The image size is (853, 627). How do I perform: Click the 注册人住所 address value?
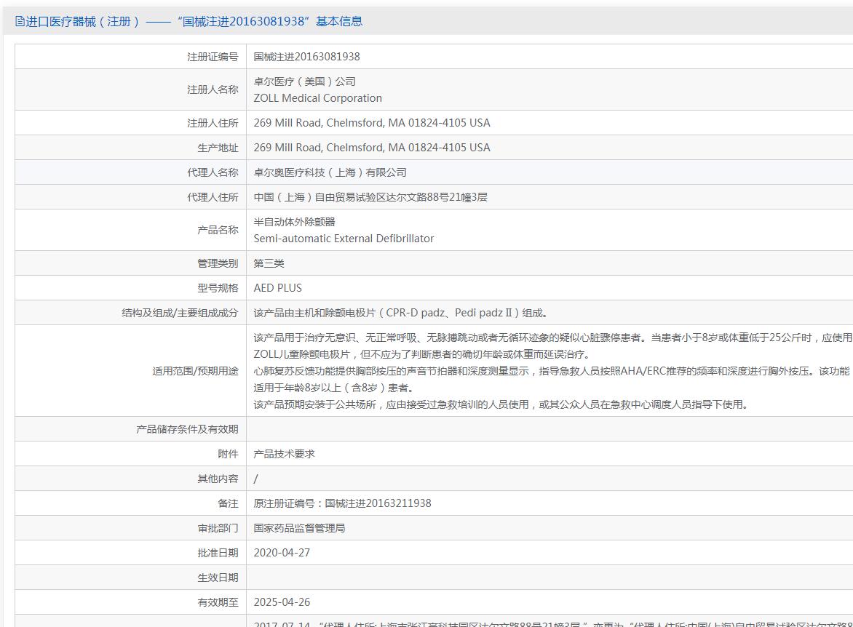(x=371, y=123)
